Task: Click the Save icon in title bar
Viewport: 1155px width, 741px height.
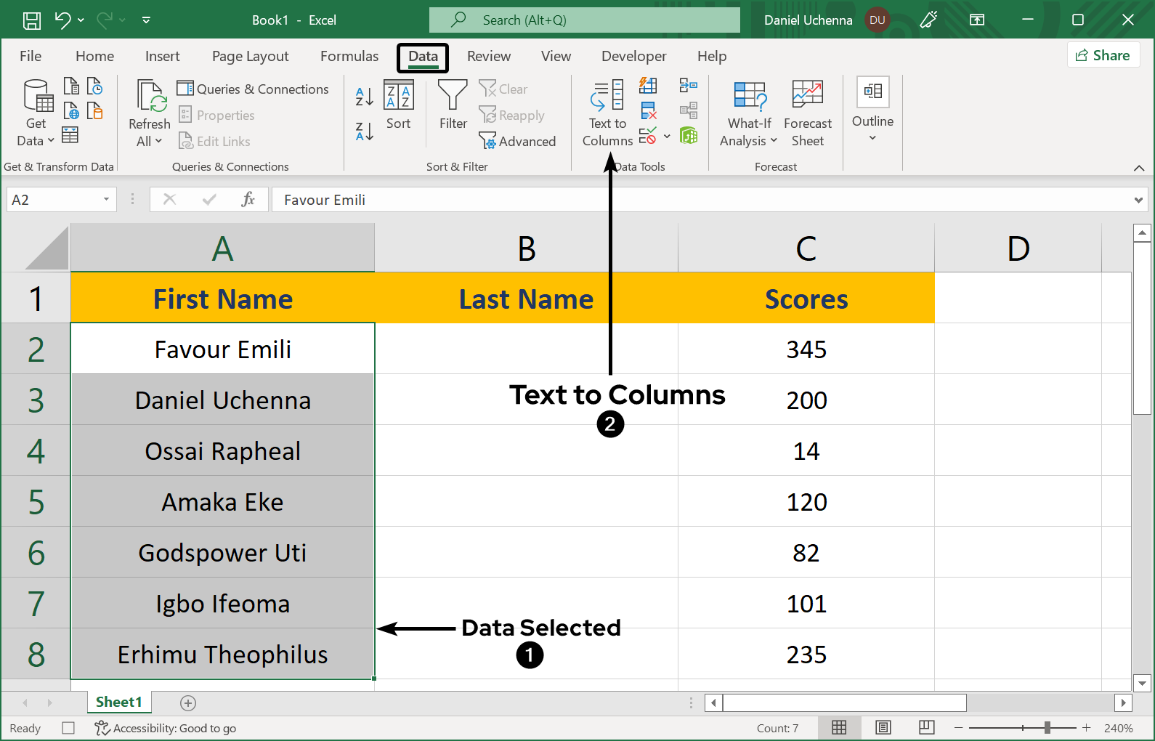Action: tap(32, 20)
